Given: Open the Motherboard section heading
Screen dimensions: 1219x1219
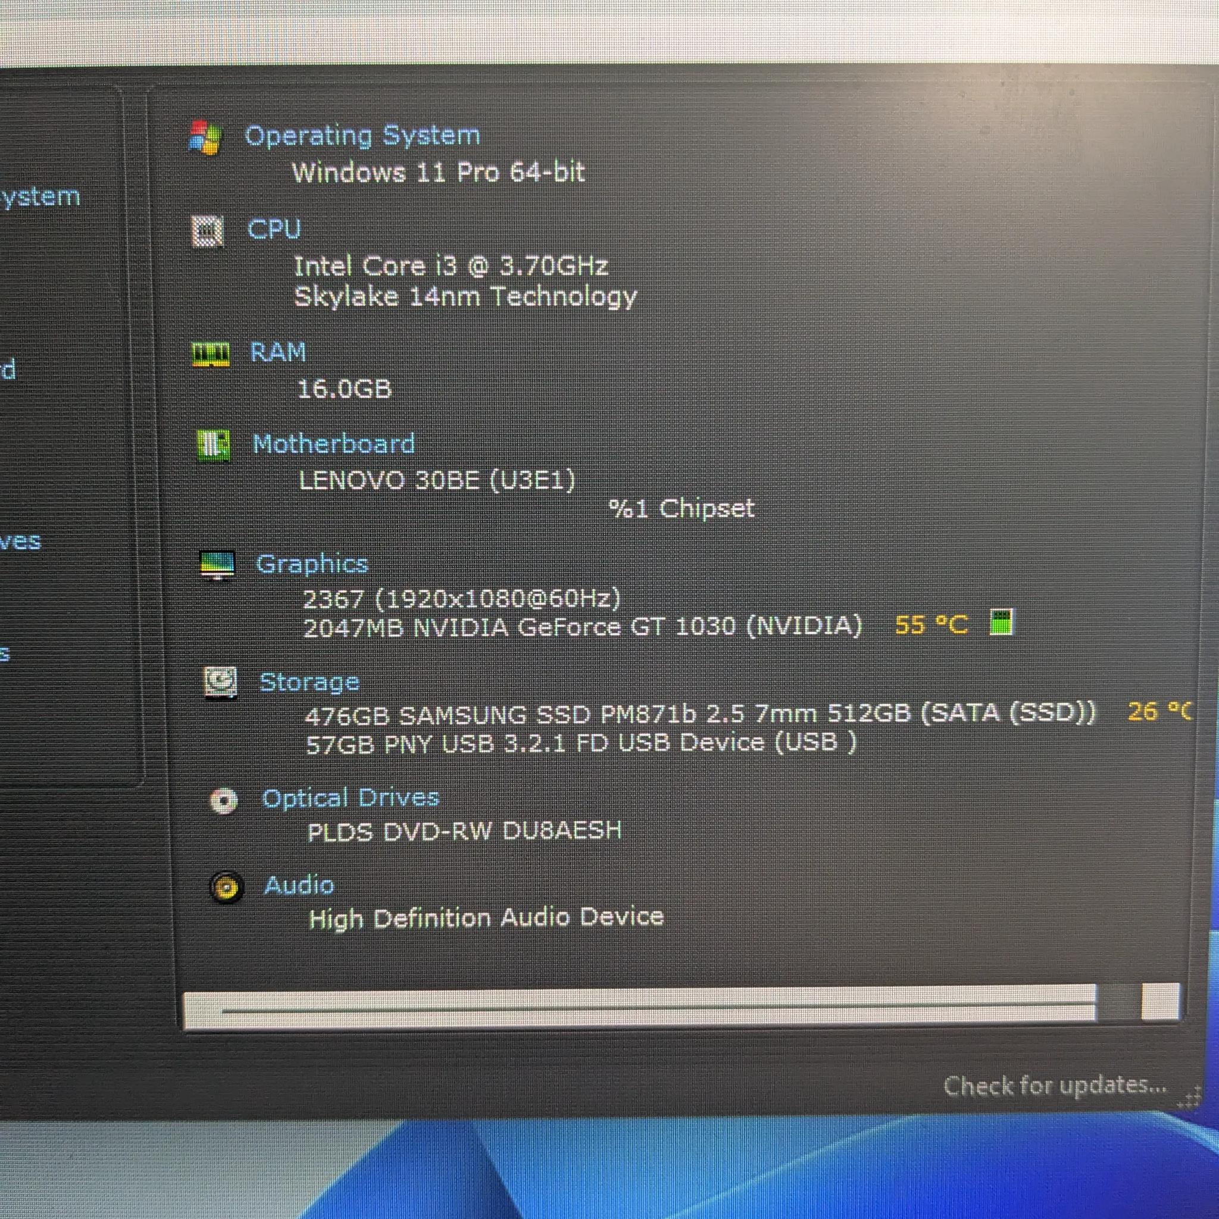Looking at the screenshot, I should pos(334,443).
